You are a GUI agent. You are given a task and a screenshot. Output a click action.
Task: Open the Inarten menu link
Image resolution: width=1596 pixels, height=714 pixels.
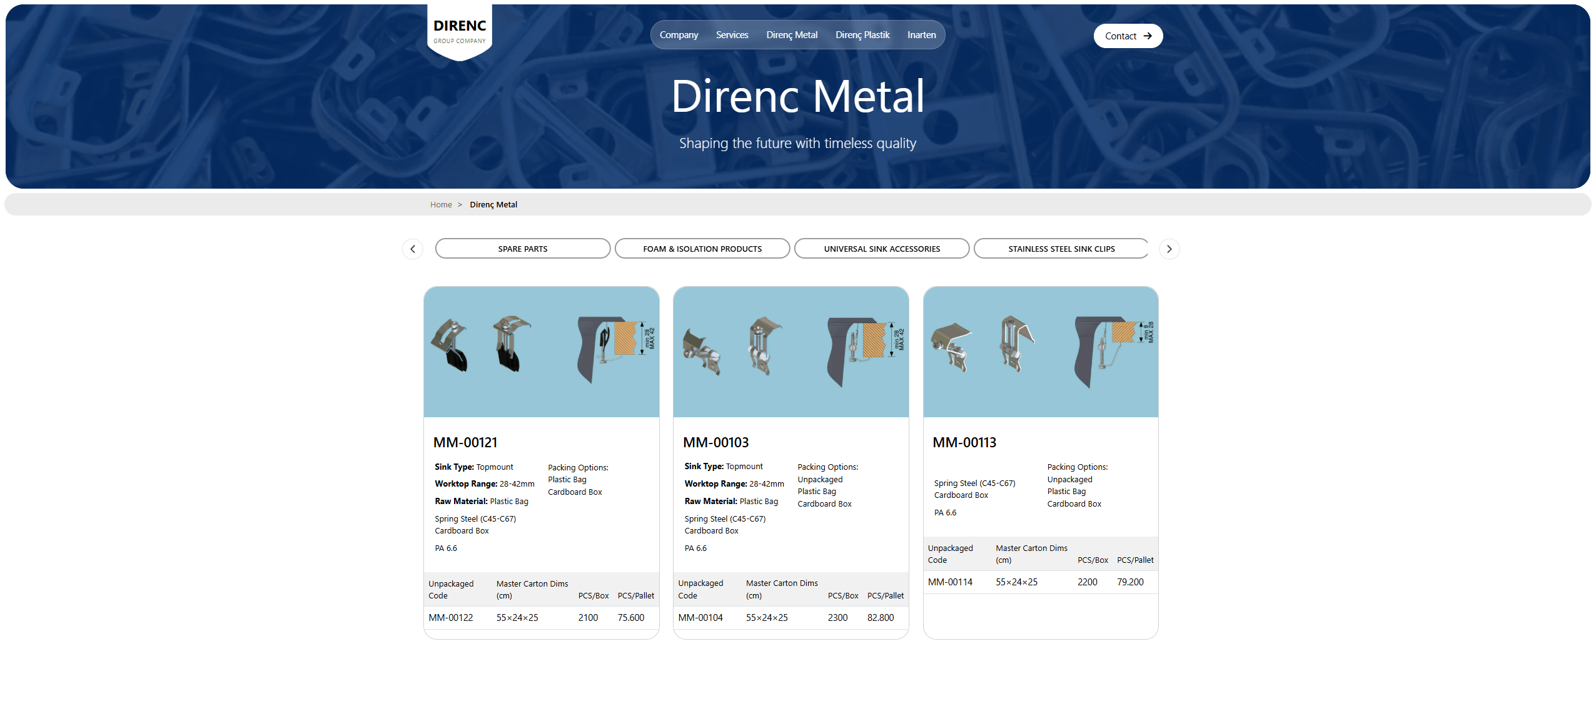coord(922,35)
